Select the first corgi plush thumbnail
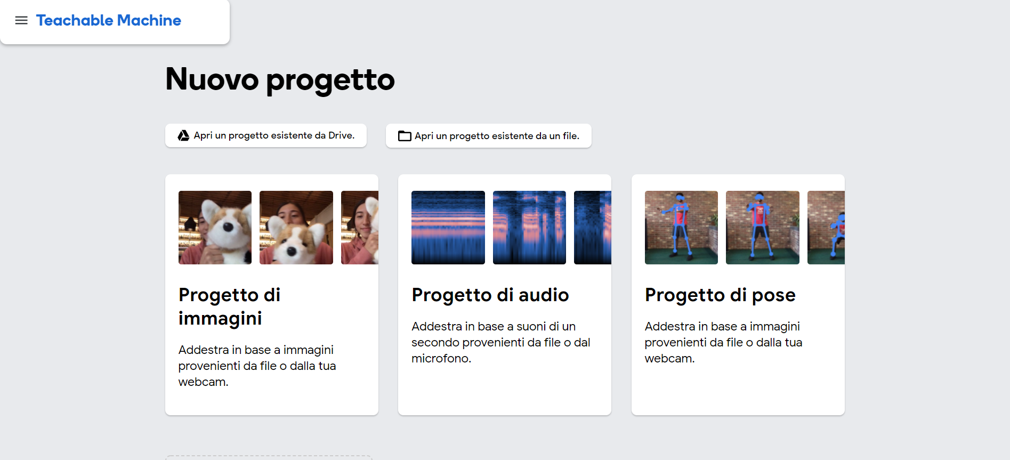The height and width of the screenshot is (460, 1010). (215, 228)
